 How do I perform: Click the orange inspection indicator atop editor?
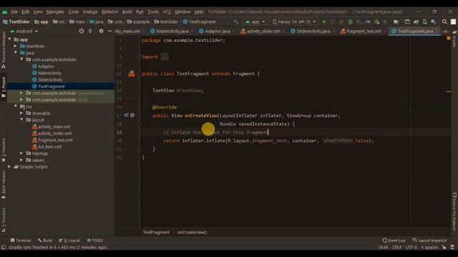449,39
